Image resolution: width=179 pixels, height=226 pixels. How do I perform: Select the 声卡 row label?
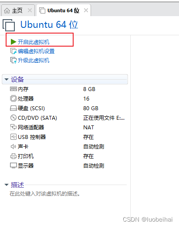coord(23,146)
